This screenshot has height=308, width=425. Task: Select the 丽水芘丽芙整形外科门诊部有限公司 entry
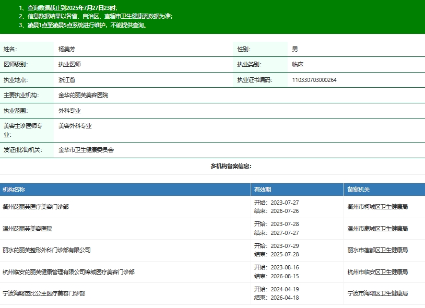tap(46, 250)
